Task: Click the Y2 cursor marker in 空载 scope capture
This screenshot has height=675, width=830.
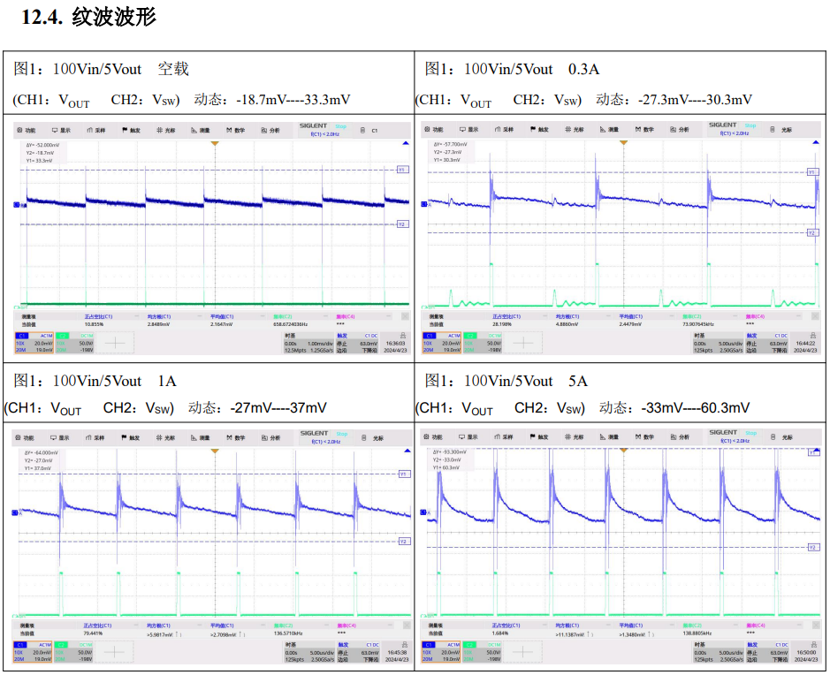Action: [403, 224]
